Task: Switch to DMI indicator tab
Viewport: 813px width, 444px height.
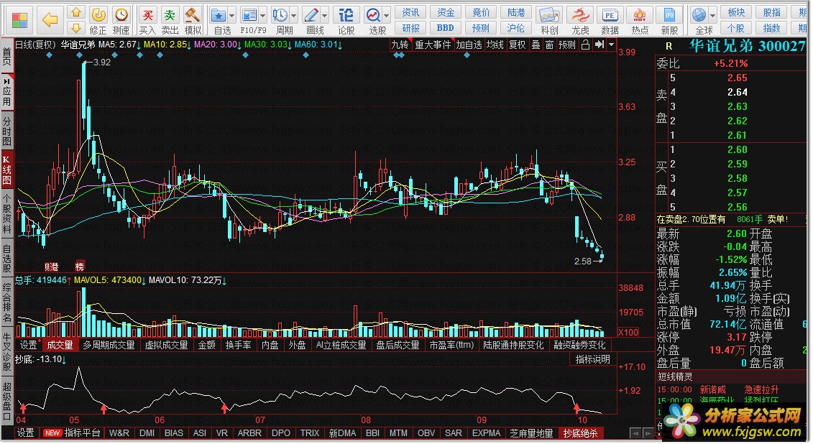Action: pyautogui.click(x=147, y=433)
